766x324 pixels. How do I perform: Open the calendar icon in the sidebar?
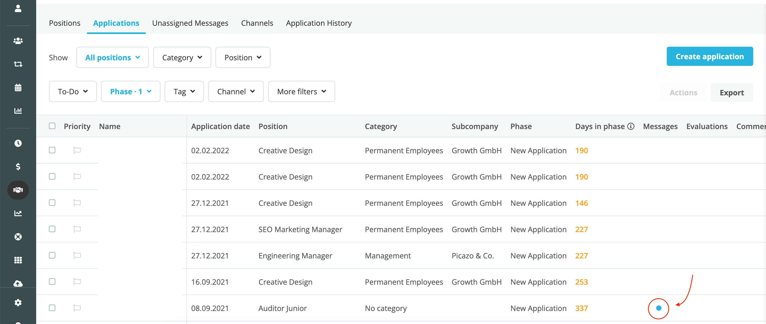18,87
